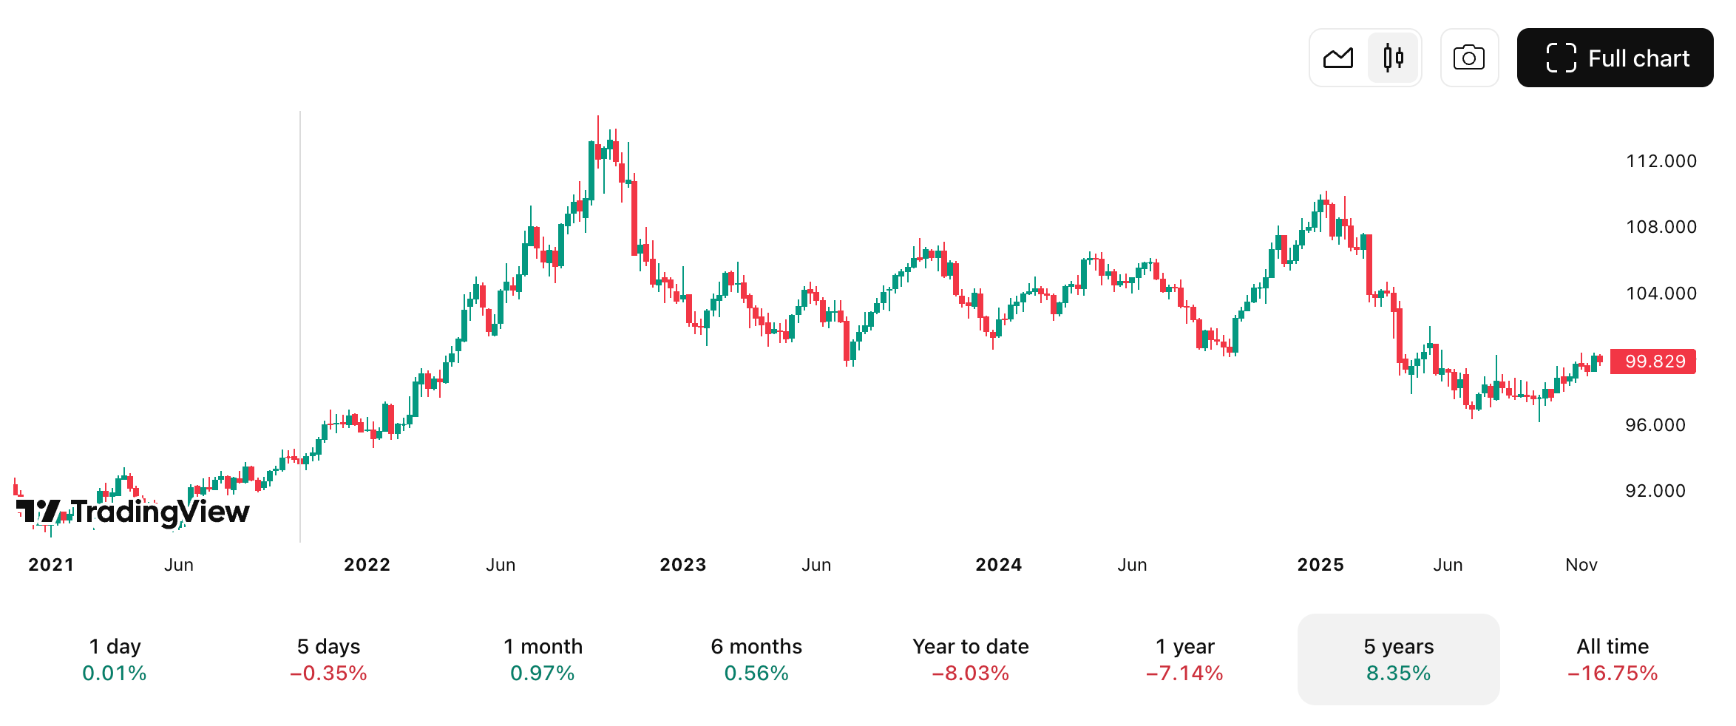
Task: Click the TradingView logo
Action: [x=133, y=512]
